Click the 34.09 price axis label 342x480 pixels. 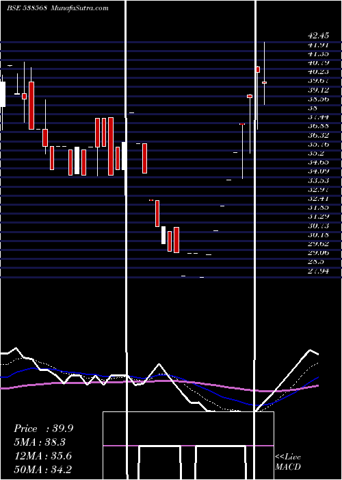(319, 171)
